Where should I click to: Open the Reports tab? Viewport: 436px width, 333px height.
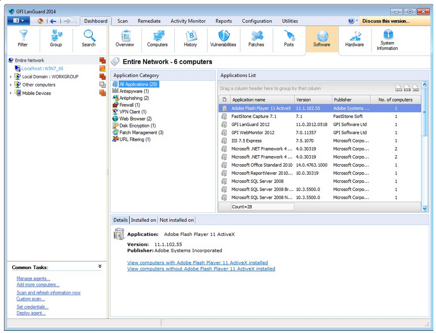click(x=223, y=21)
